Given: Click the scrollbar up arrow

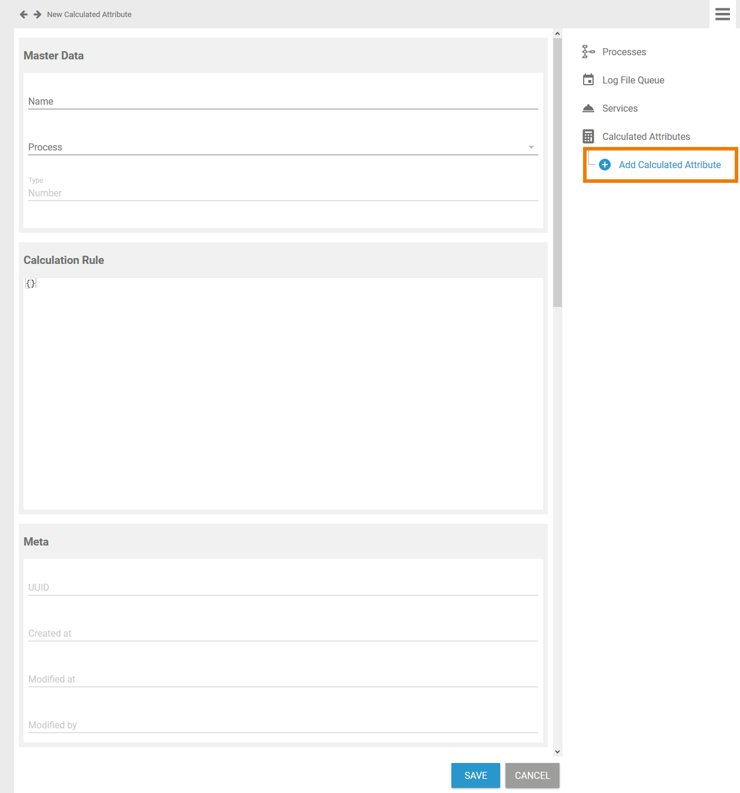Looking at the screenshot, I should [x=557, y=34].
